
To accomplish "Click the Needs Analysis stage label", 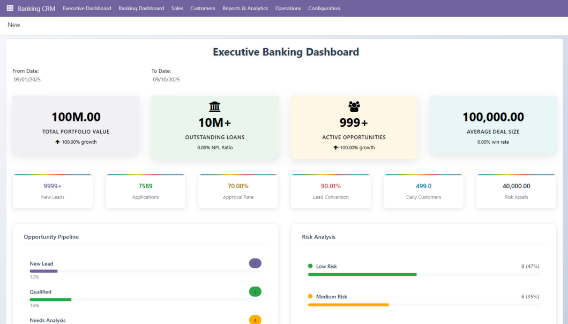I will [x=48, y=320].
